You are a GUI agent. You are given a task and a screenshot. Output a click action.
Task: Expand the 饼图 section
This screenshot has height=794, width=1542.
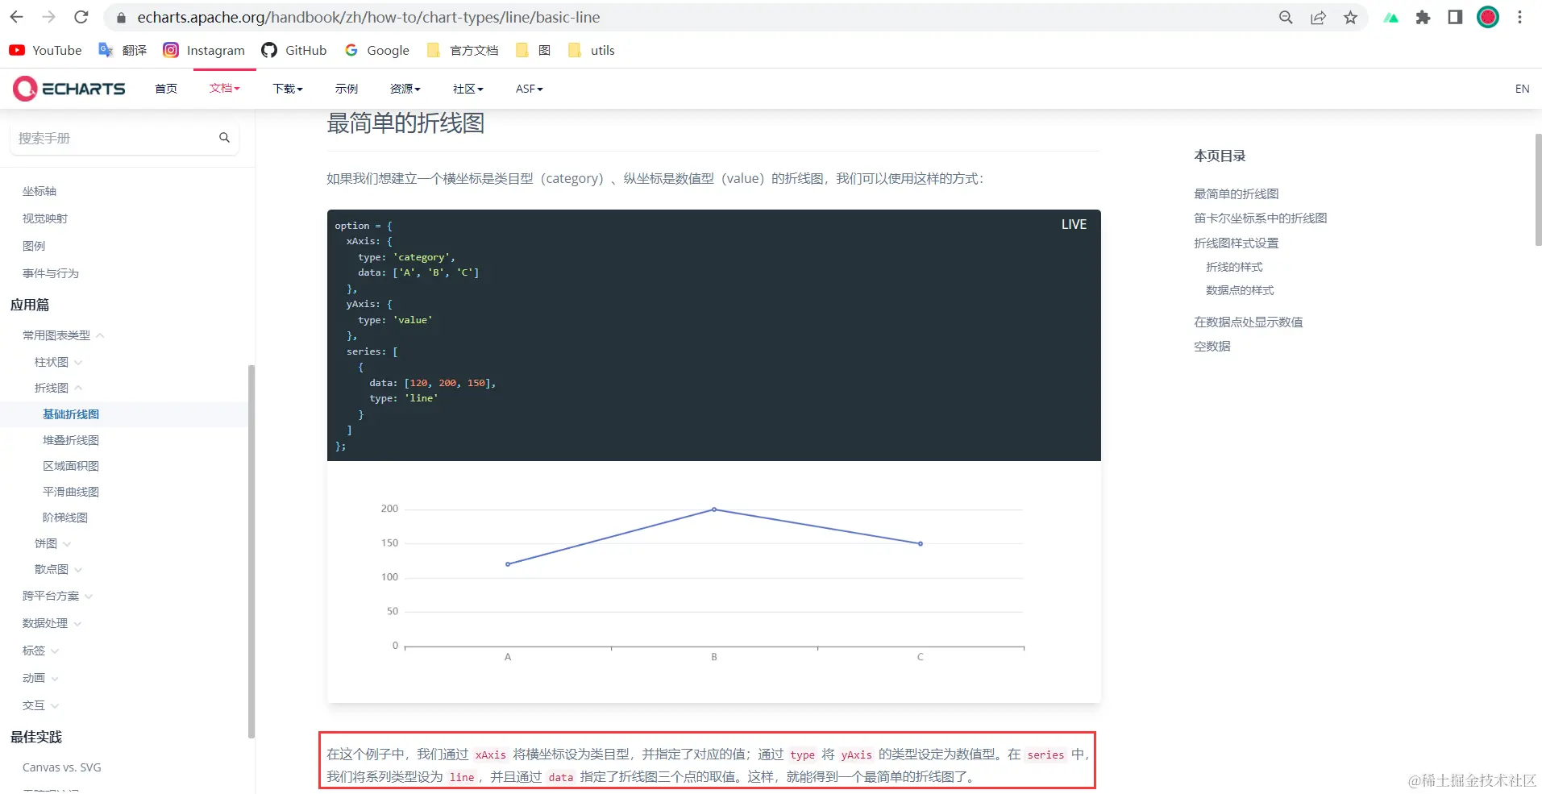pos(52,543)
